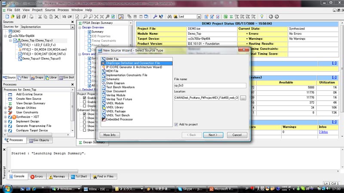344x193 pixels.
Task: Click the green Design Summary sigma icon
Action: (x=231, y=17)
